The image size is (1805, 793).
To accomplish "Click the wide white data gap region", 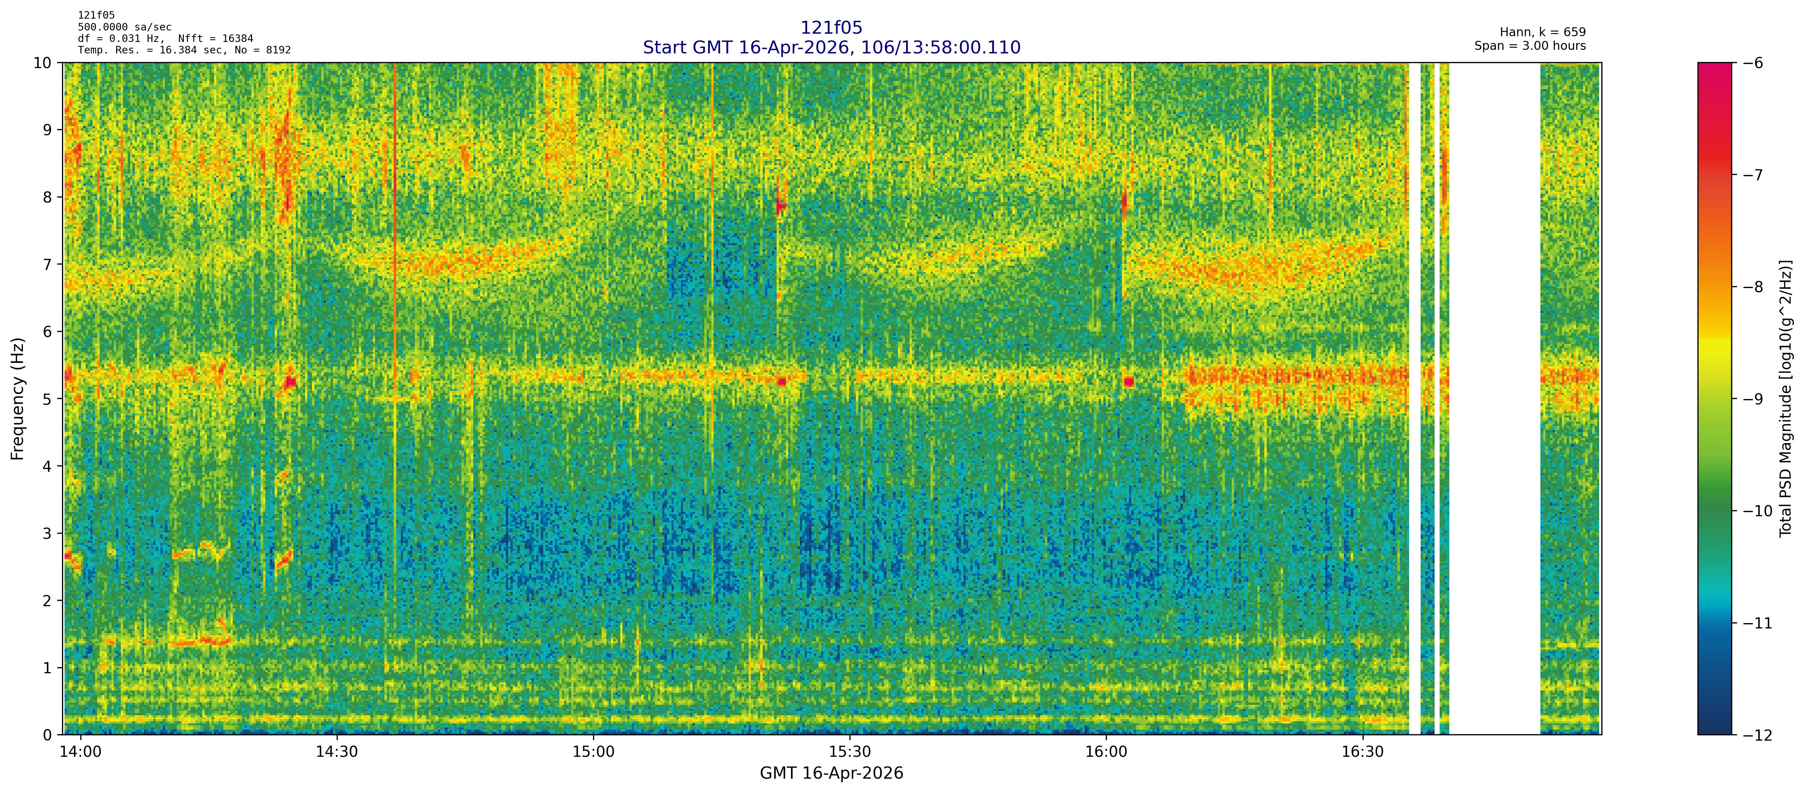I will [1494, 399].
